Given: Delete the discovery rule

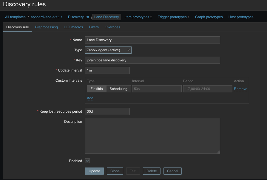Looking at the screenshot, I should coord(152,171).
